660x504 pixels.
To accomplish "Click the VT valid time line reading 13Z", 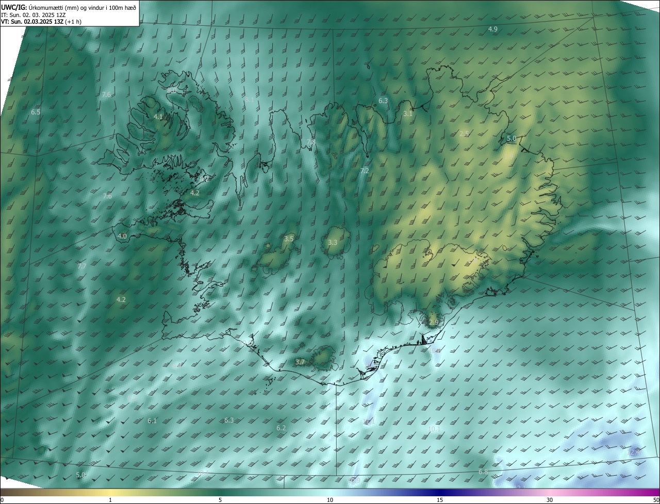I will 41,22.
